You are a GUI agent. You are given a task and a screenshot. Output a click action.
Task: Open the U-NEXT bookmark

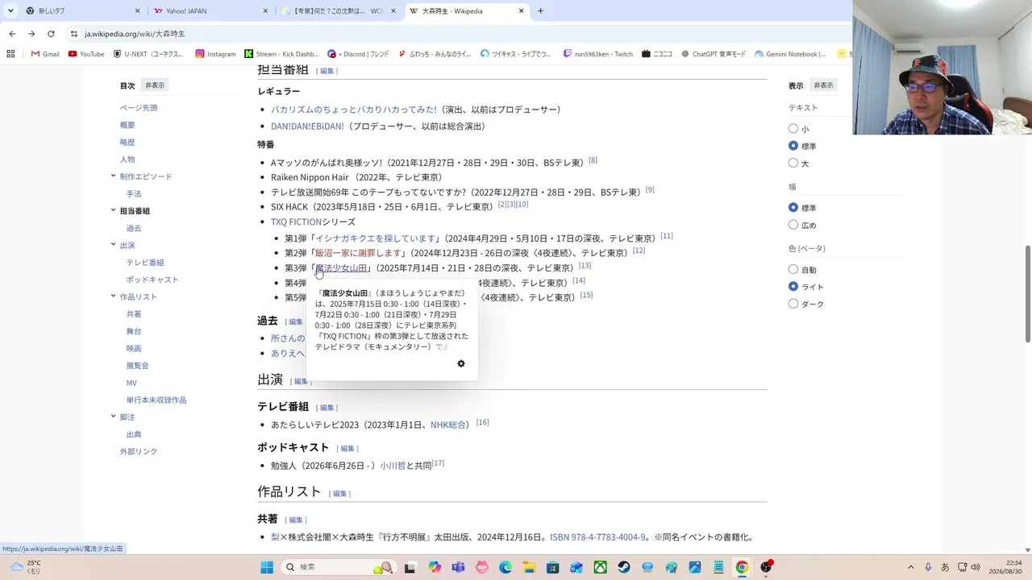(x=148, y=54)
